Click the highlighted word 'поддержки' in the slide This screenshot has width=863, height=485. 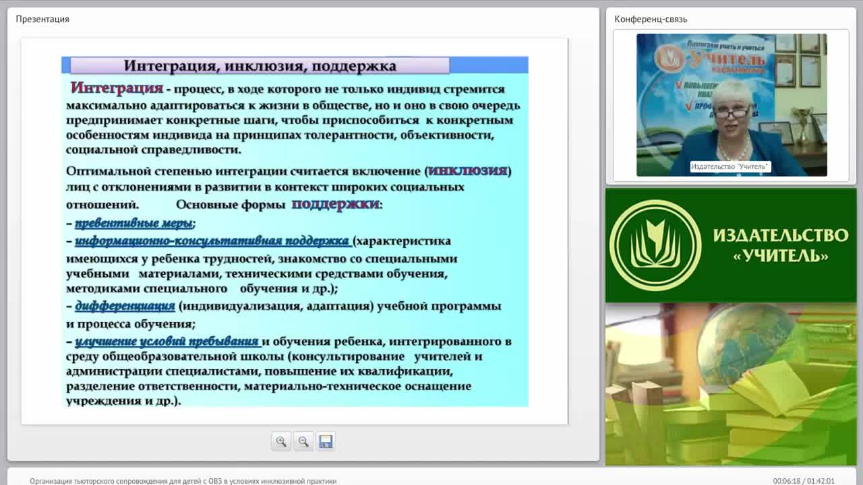click(x=335, y=203)
